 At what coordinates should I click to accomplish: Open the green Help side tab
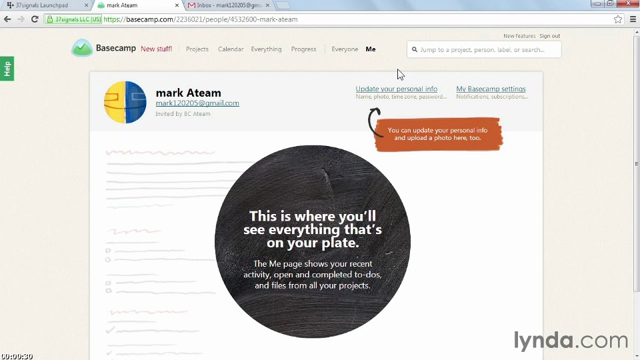tap(7, 69)
